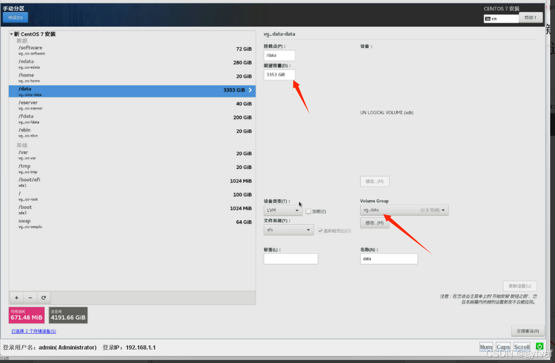Viewport: 555px width, 363px height.
Task: Click the 挂载点 /data input field
Action: coord(279,55)
